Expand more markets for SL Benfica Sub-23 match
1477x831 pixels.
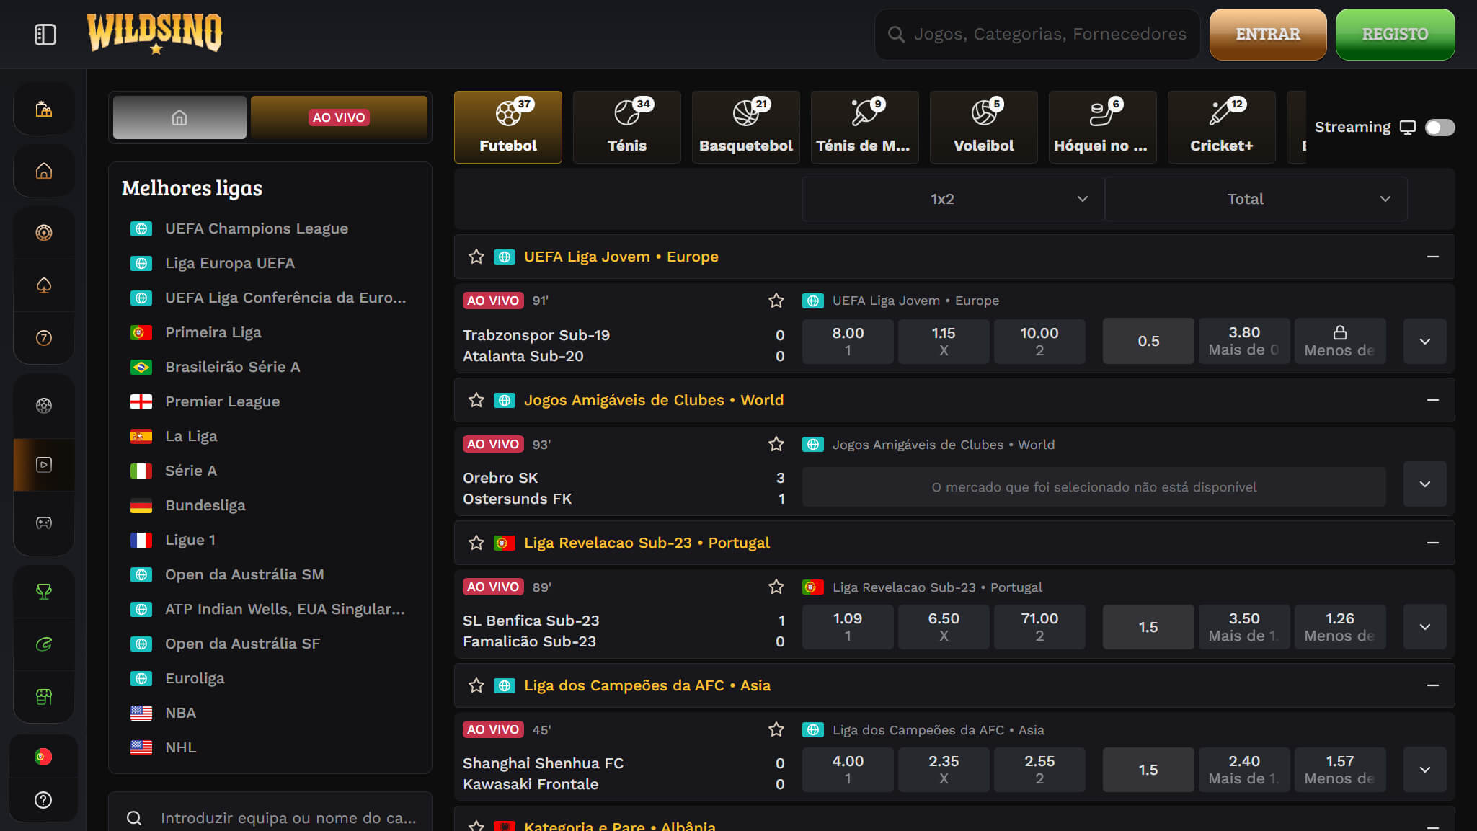[1424, 626]
